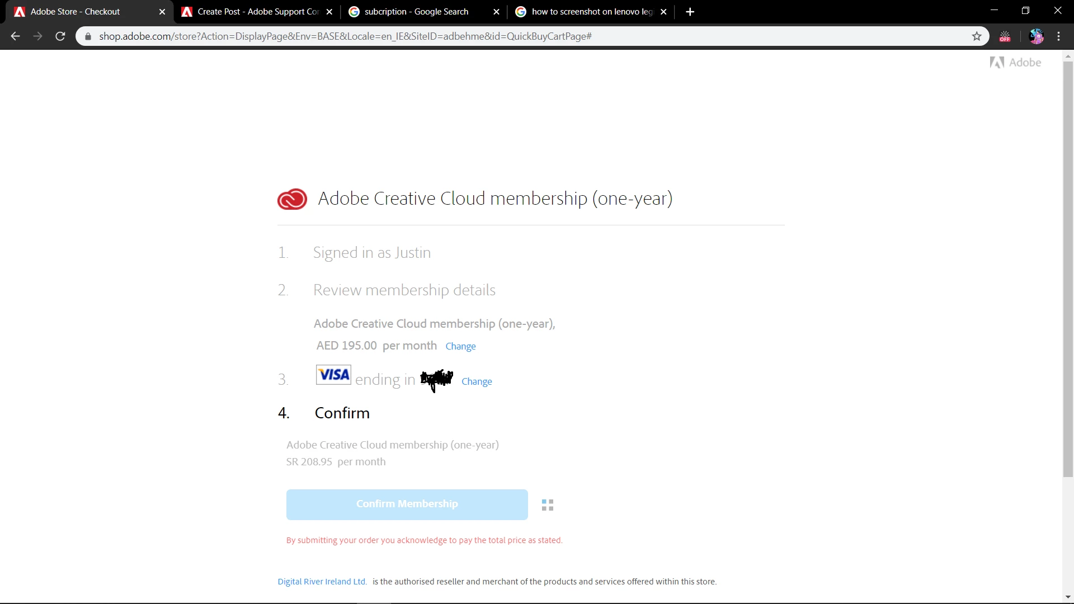Screen dimensions: 1074x604
Task: Bookmark this page with the star icon
Action: pos(977,36)
